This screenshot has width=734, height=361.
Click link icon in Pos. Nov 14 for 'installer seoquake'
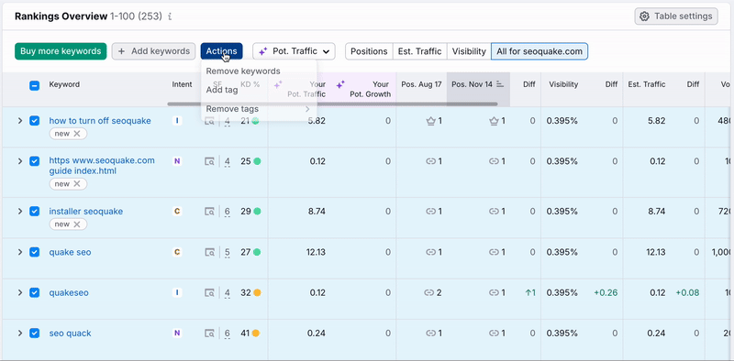tap(494, 212)
